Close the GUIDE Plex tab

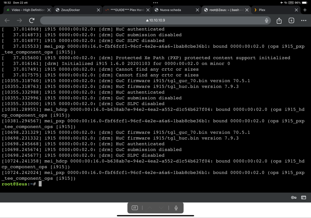click(x=148, y=10)
